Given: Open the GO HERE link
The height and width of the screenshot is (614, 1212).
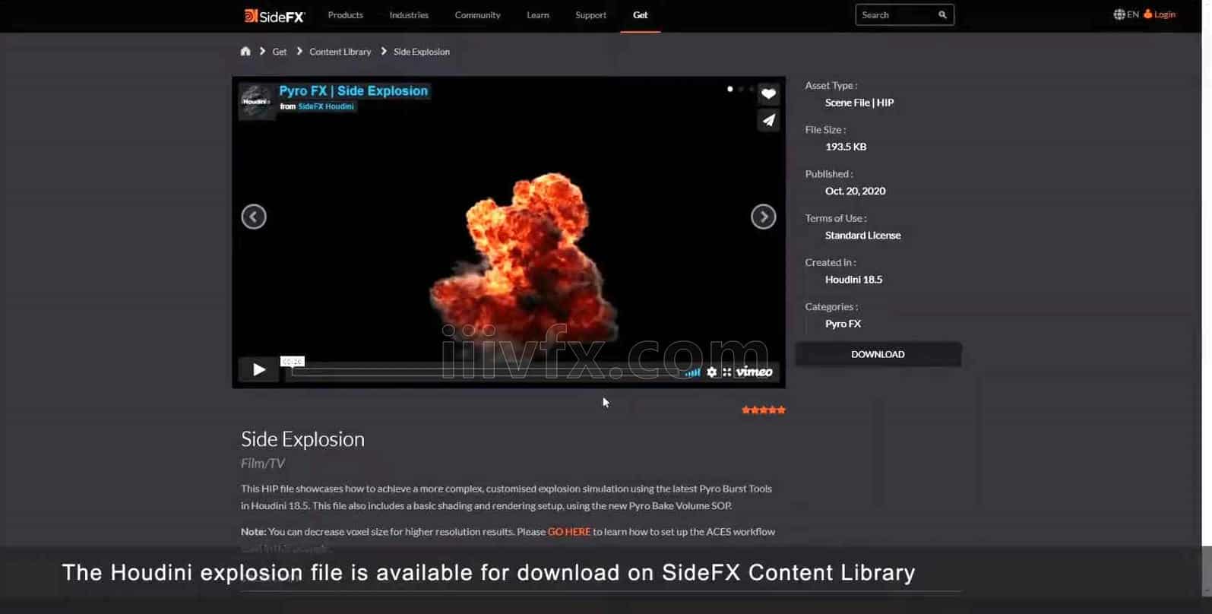Looking at the screenshot, I should point(568,531).
